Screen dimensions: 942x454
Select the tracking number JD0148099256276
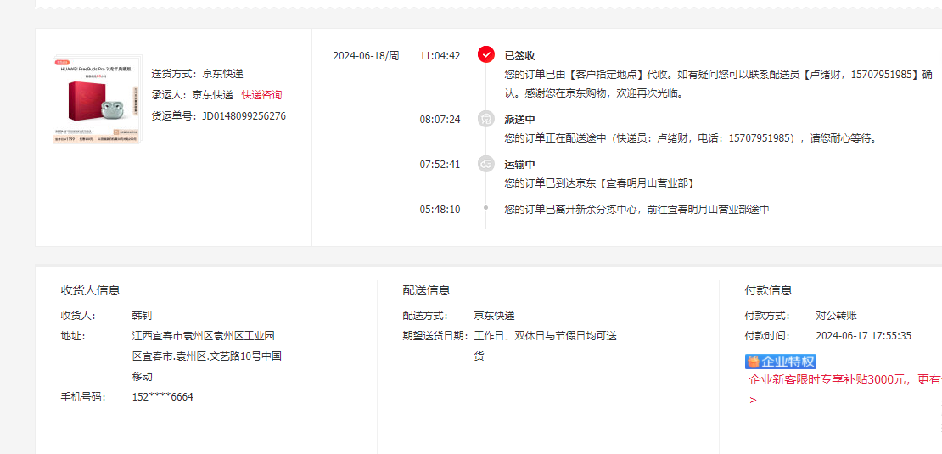tap(244, 116)
